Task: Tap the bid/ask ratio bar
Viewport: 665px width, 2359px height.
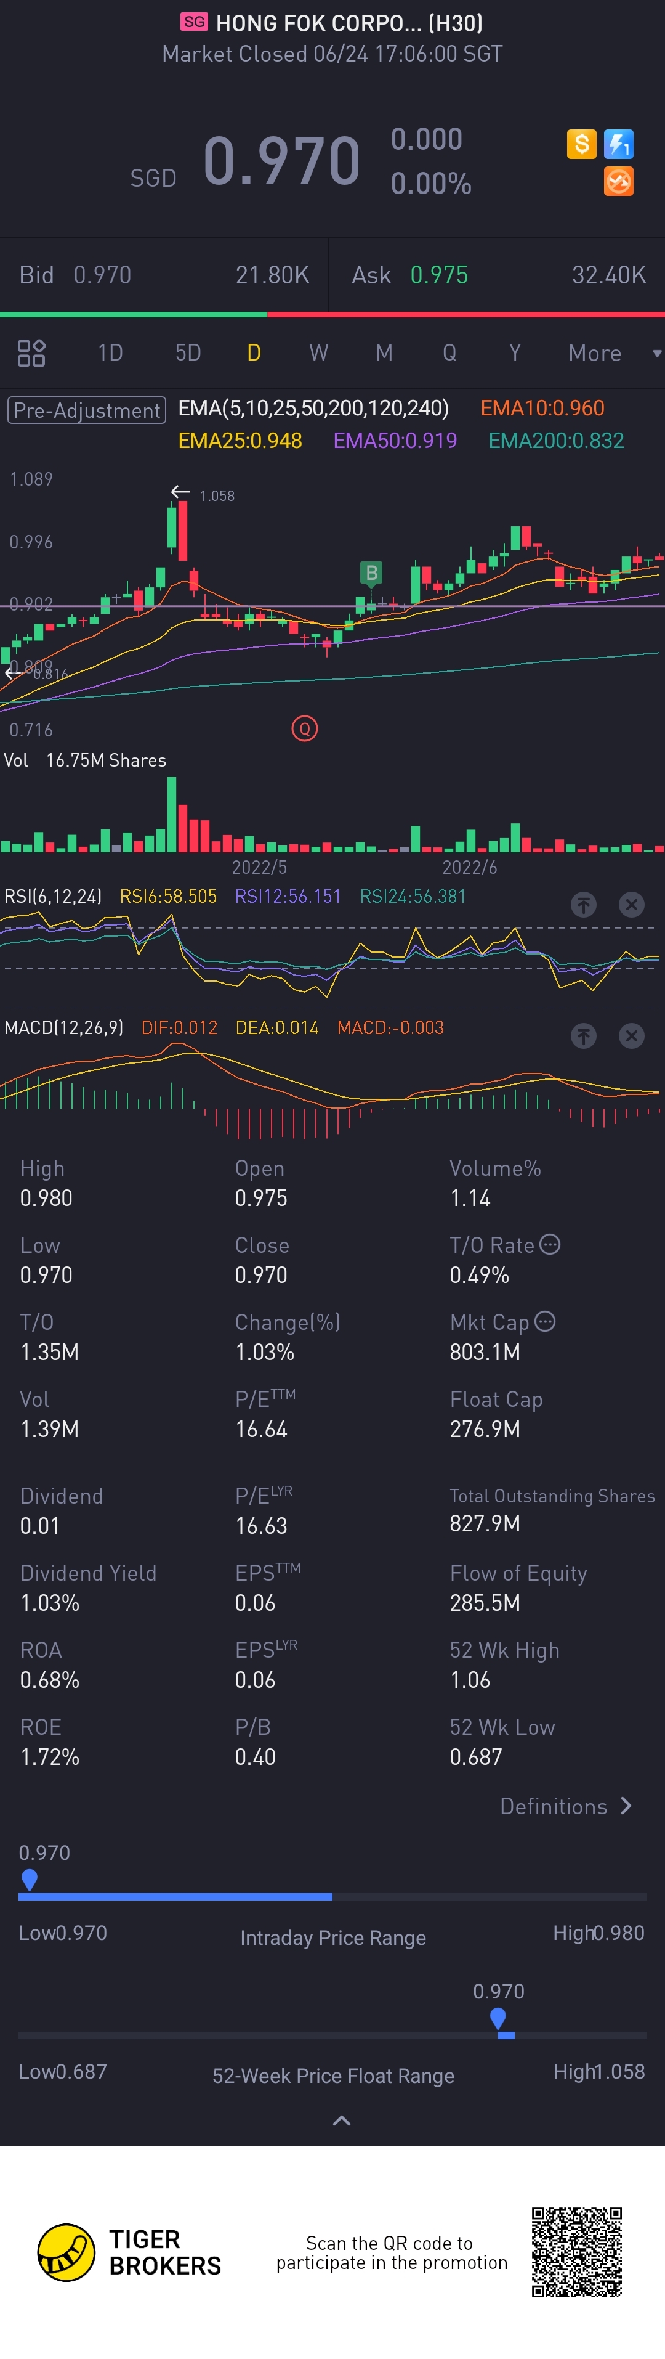Action: 332,314
